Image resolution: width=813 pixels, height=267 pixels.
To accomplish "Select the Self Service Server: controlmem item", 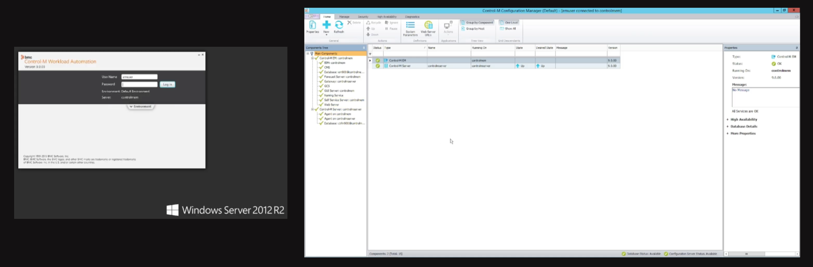I will [x=344, y=100].
